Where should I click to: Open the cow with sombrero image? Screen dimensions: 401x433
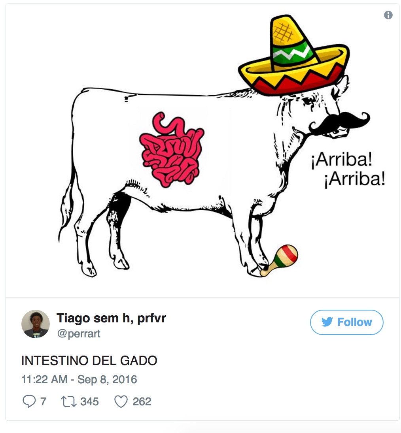[x=202, y=151]
